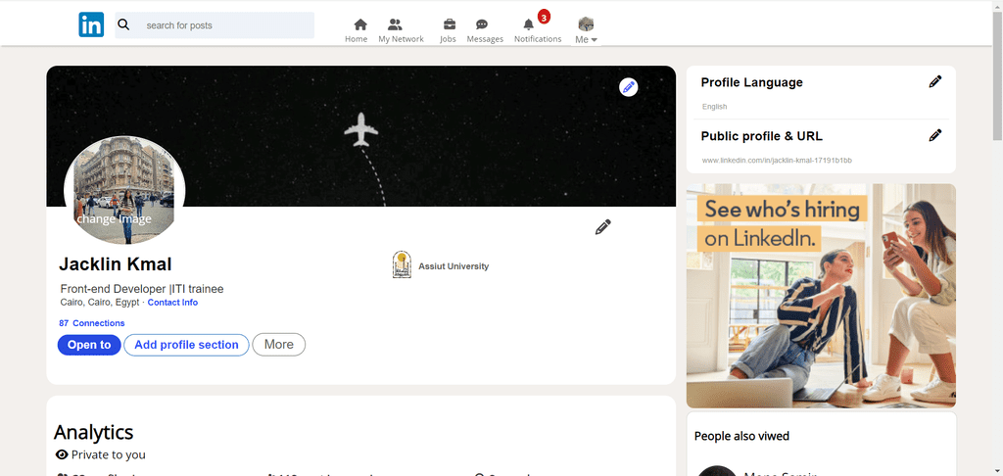Click the Private to you eye icon
Screen dimensions: 1003x476
[62, 454]
